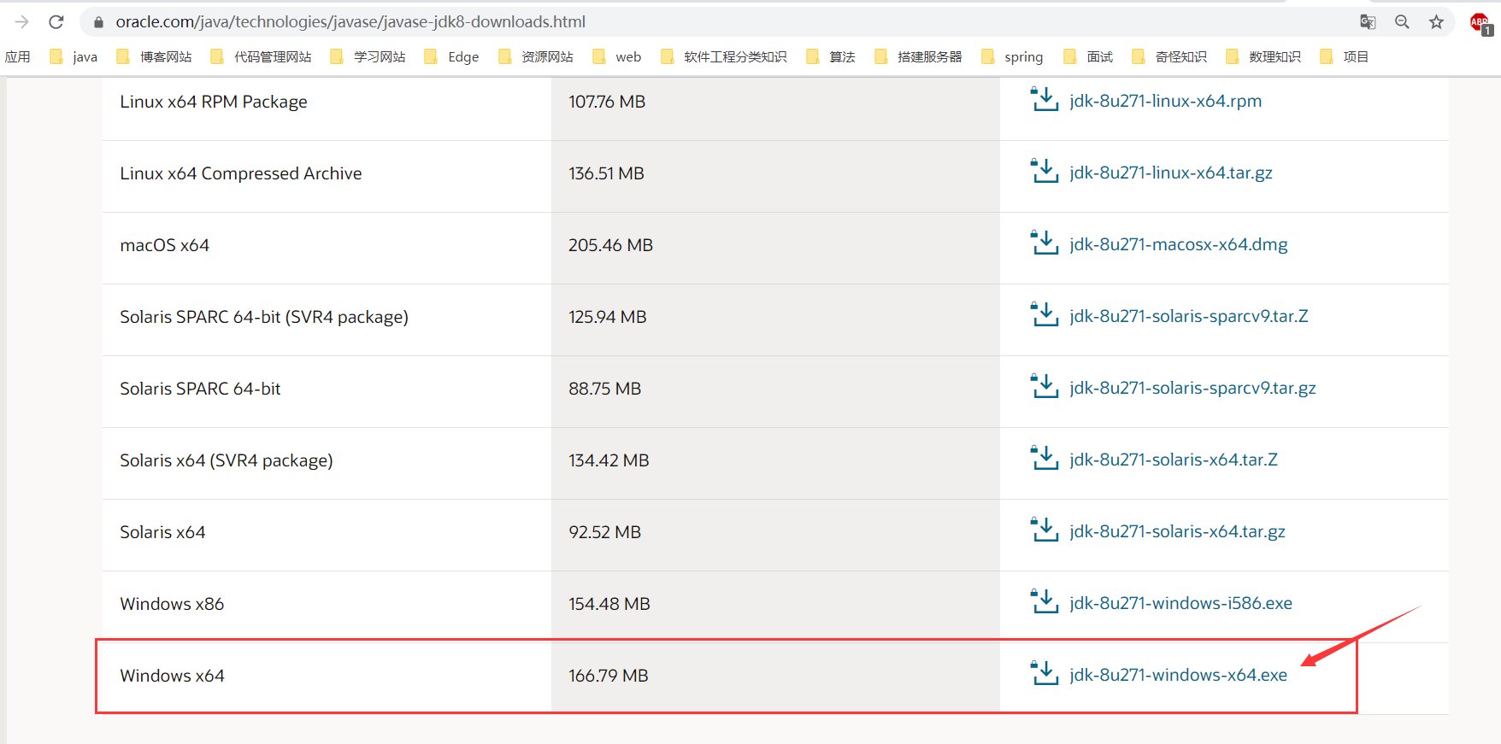Open the 资源网站 bookmarks folder
This screenshot has height=744, width=1501.
pyautogui.click(x=536, y=57)
